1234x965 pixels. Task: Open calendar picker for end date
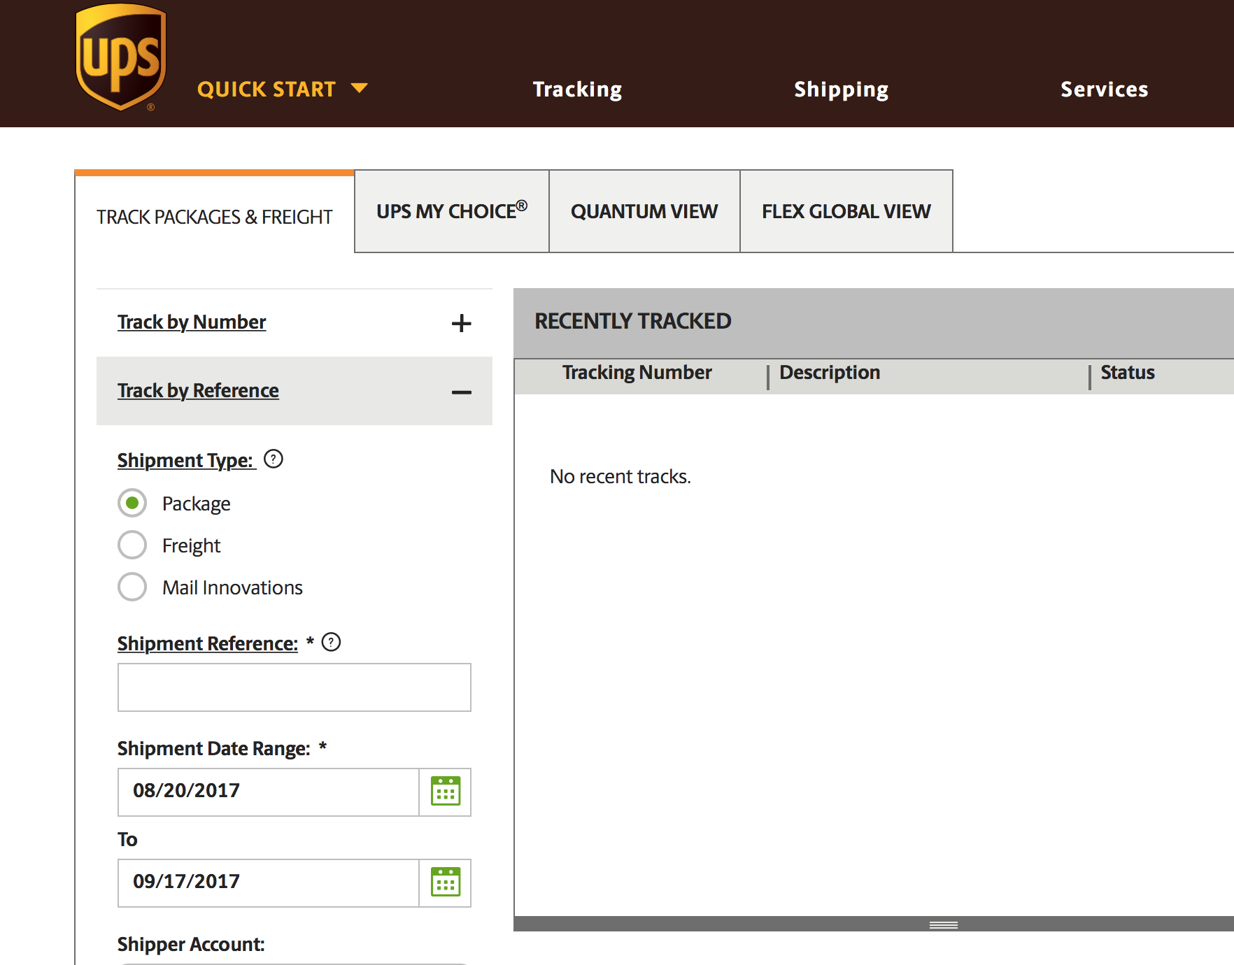point(446,882)
